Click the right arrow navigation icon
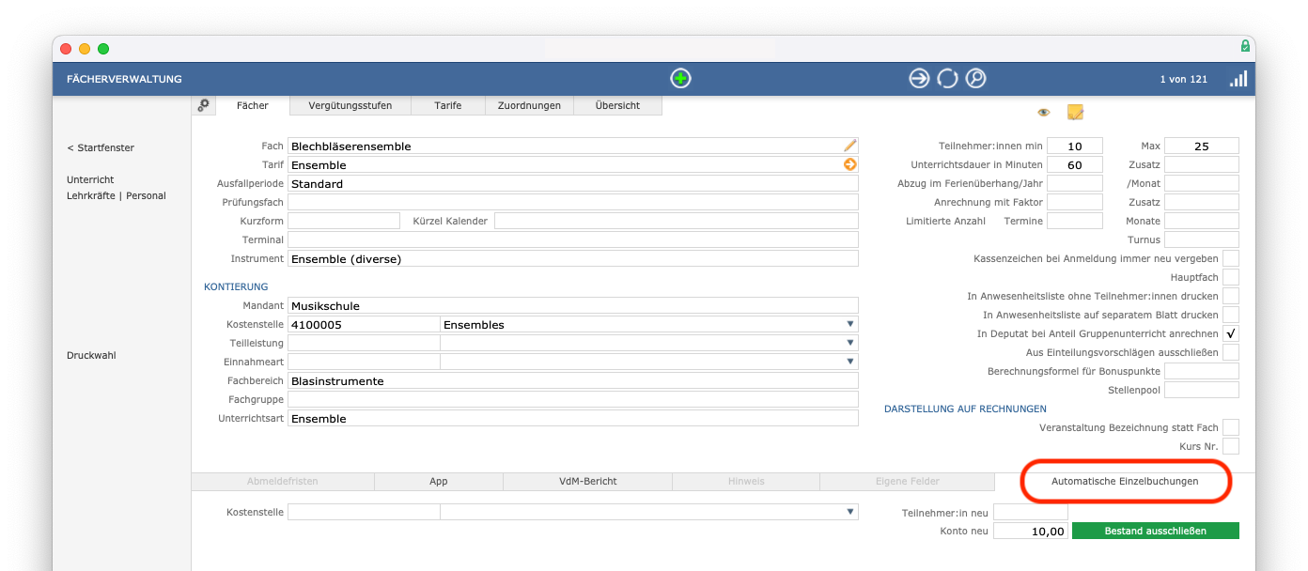This screenshot has width=1308, height=571. coord(919,79)
